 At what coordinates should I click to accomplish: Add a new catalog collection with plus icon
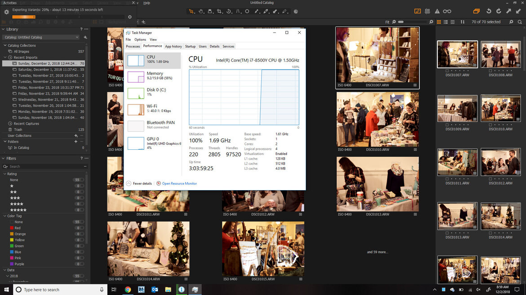[85, 38]
